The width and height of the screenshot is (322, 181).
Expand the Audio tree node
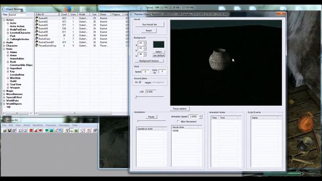[4, 42]
